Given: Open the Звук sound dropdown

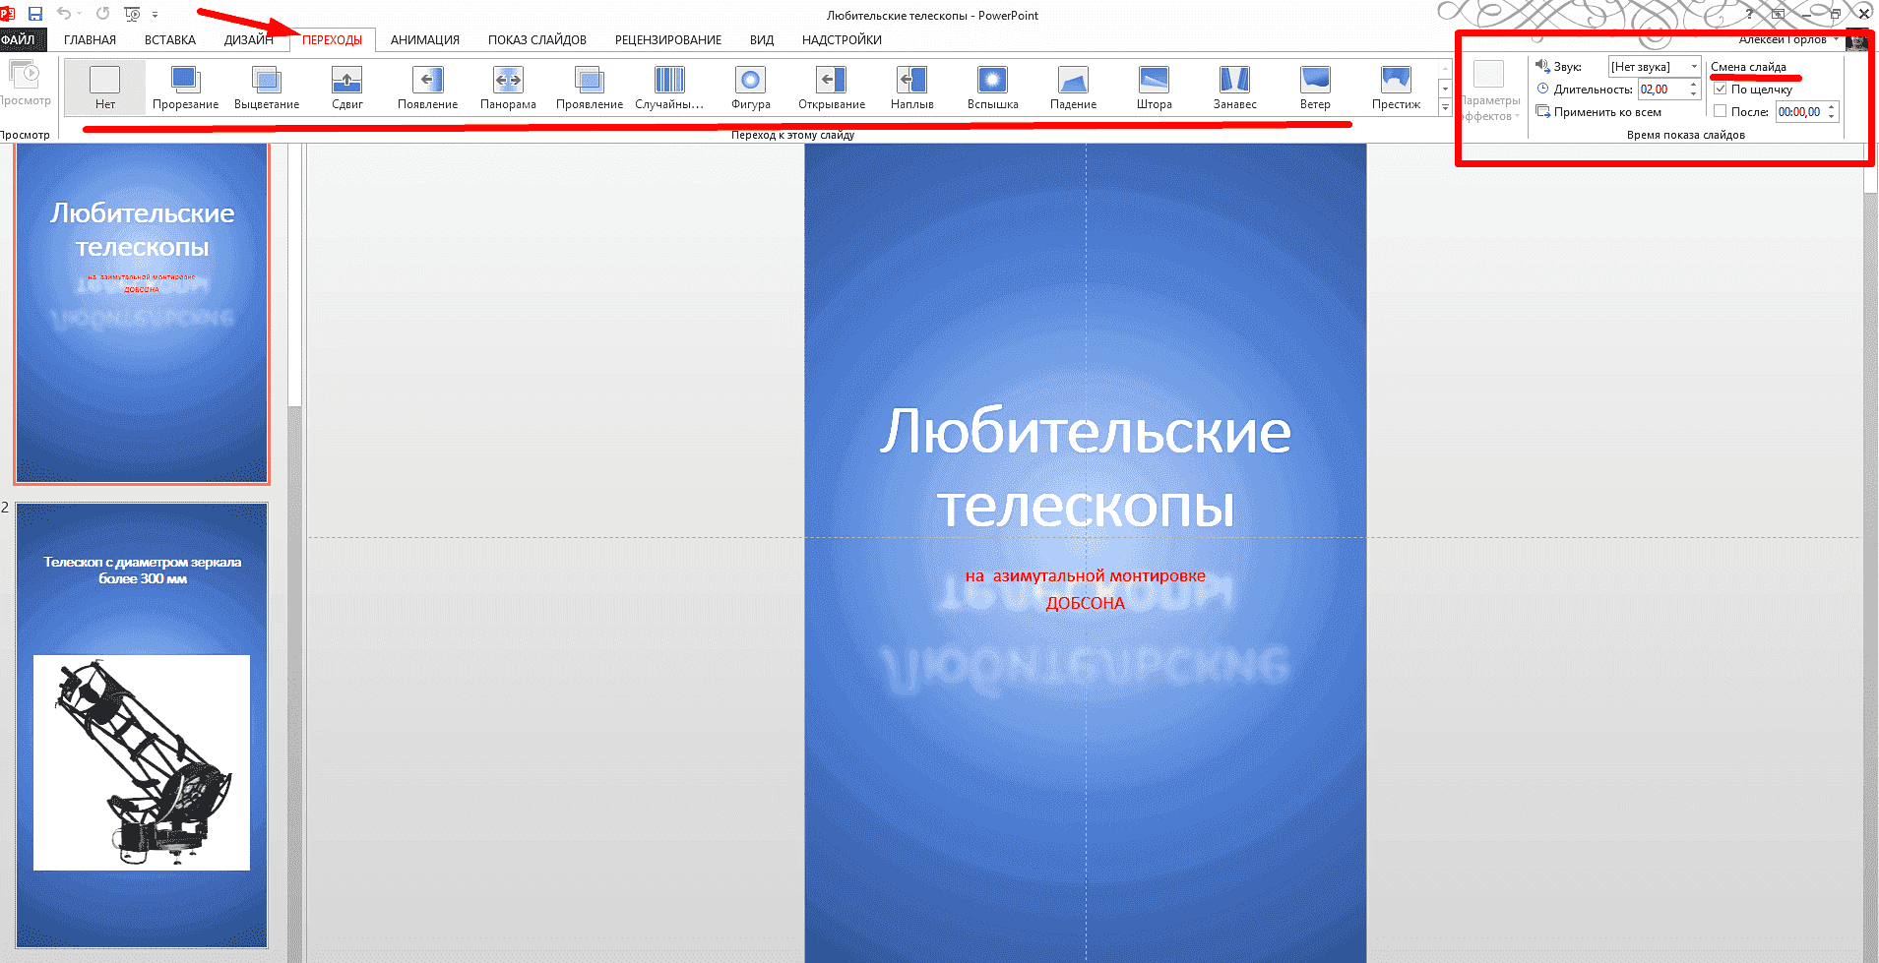Looking at the screenshot, I should [1695, 66].
